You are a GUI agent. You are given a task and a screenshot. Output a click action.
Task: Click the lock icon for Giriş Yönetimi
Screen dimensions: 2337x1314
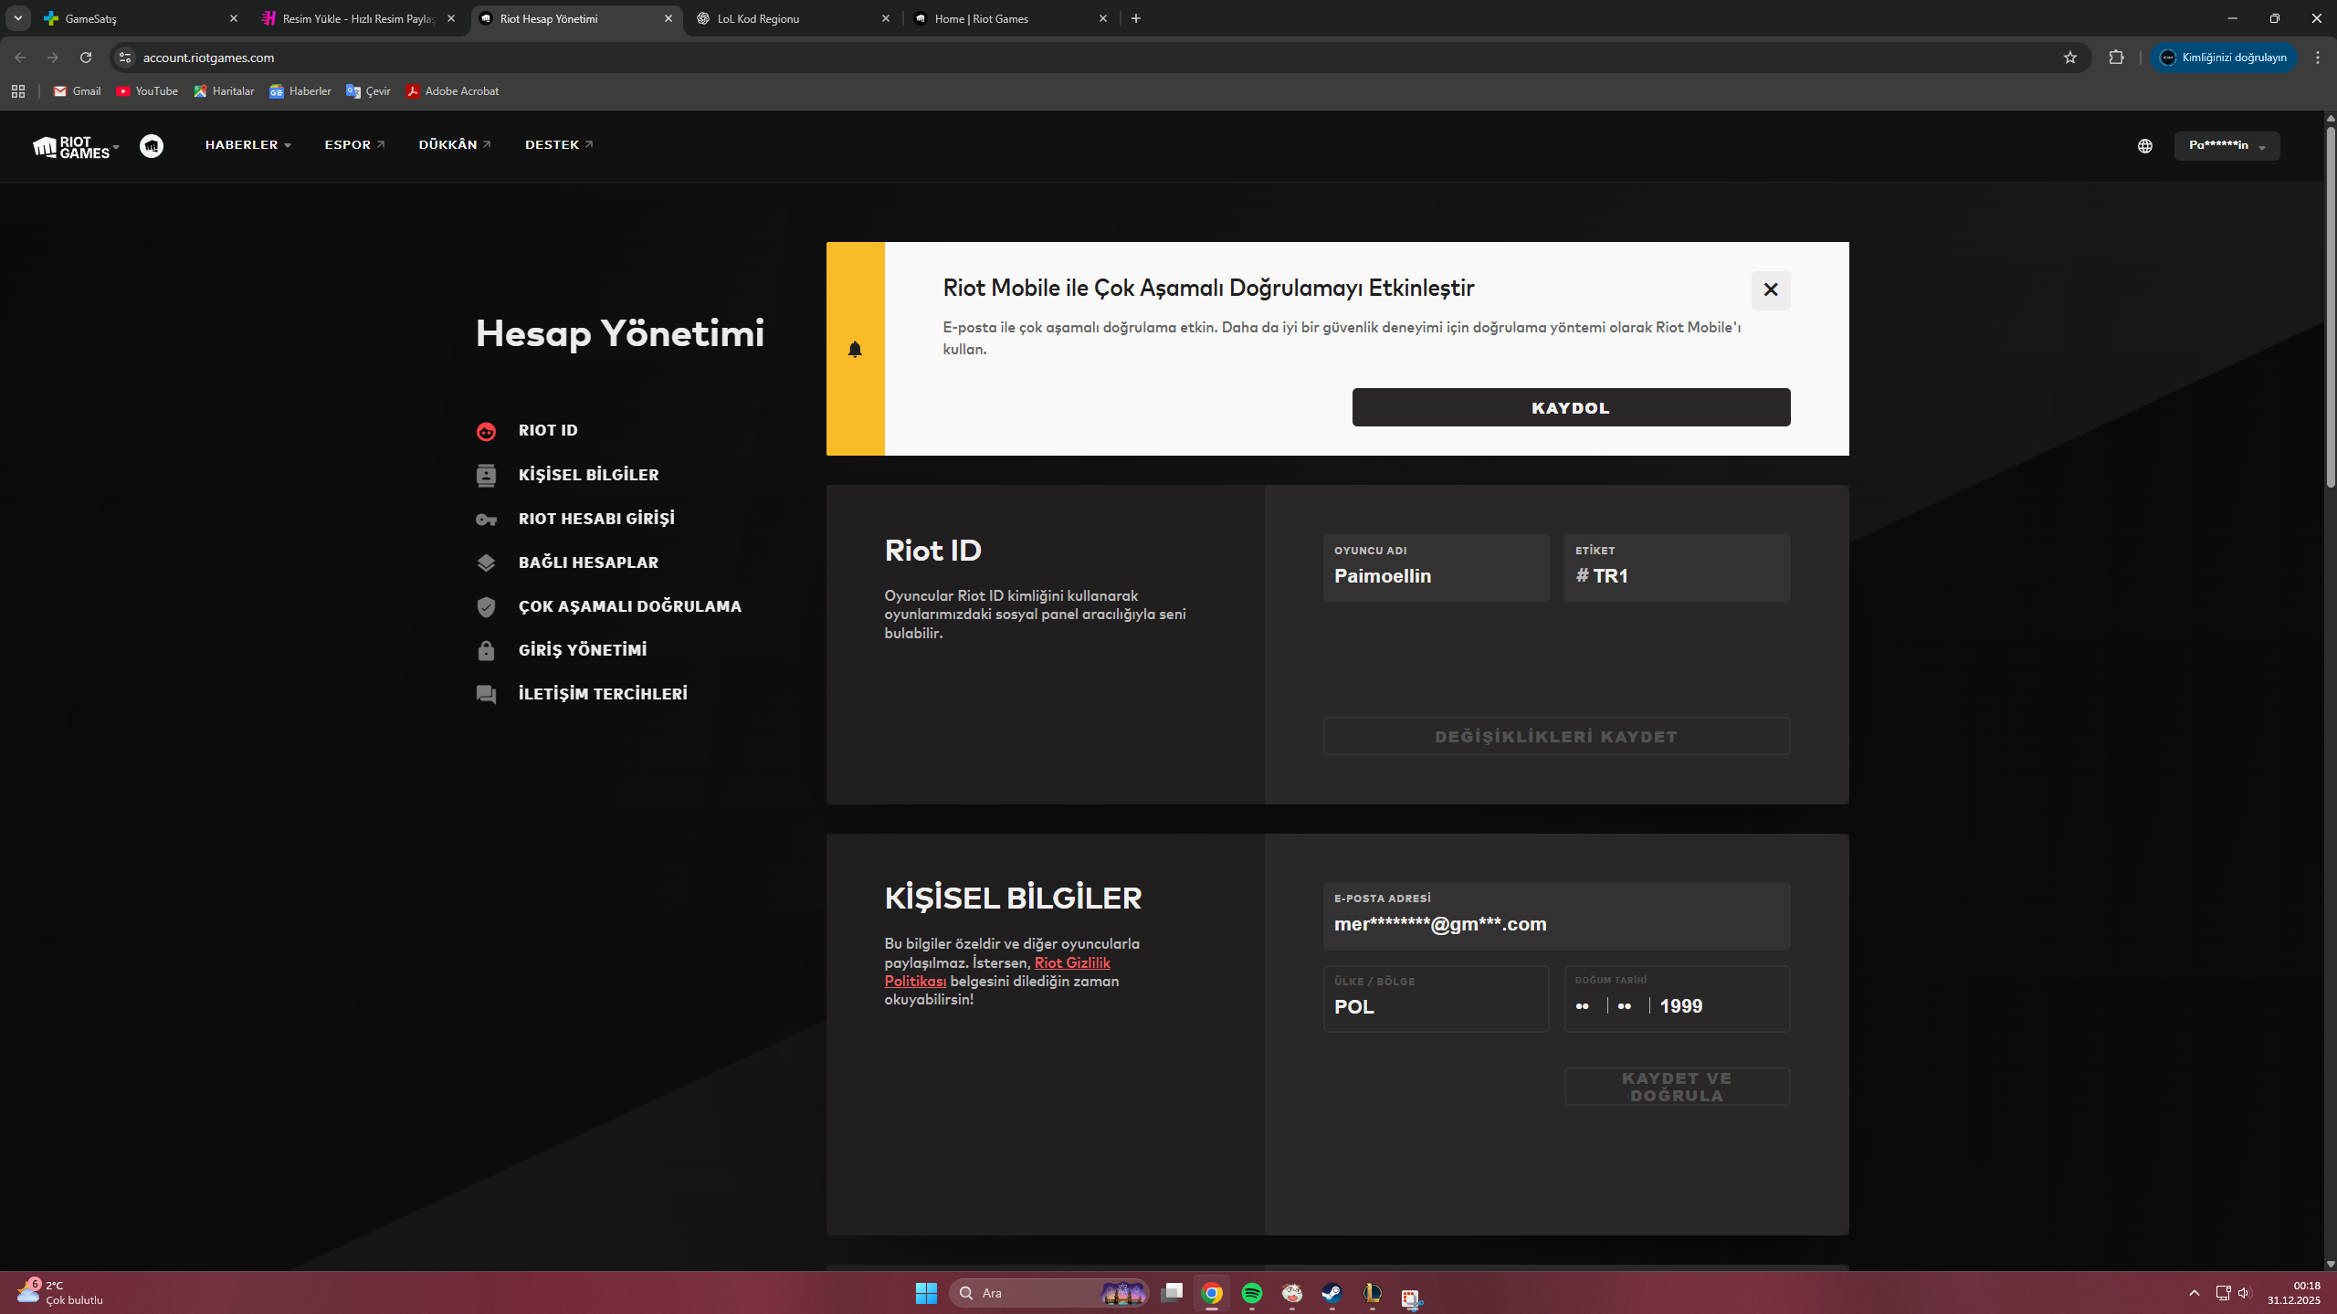tap(486, 650)
